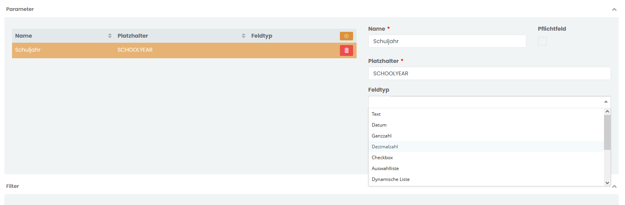Focus the Platzhalter field with SCHOOLYEAR

pyautogui.click(x=489, y=73)
